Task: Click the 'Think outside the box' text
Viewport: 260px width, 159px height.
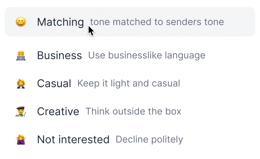Action: [x=133, y=111]
